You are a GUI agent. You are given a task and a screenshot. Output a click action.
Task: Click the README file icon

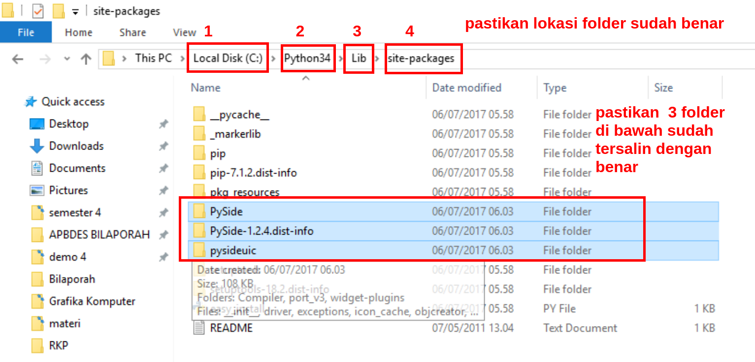click(x=199, y=328)
